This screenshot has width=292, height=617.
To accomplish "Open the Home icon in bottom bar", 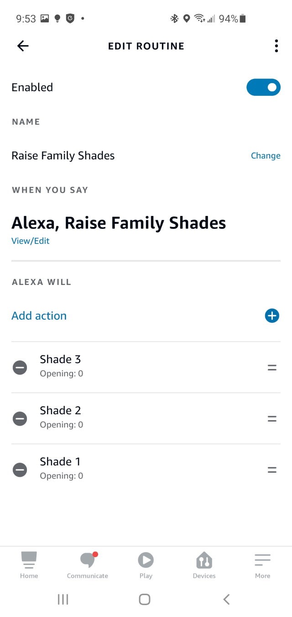I will [29, 561].
